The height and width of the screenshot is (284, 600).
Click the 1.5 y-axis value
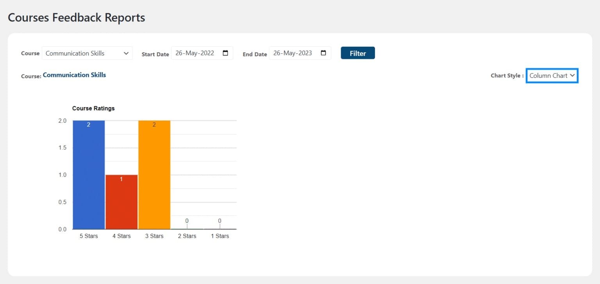[x=62, y=148]
